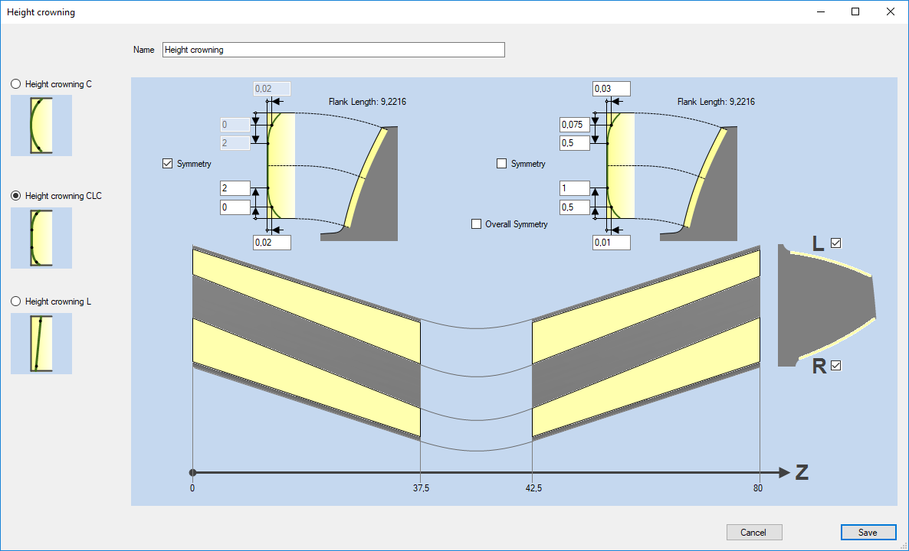Click the Height crowning CLC preview thumbnail
The width and height of the screenshot is (909, 551).
click(x=41, y=238)
